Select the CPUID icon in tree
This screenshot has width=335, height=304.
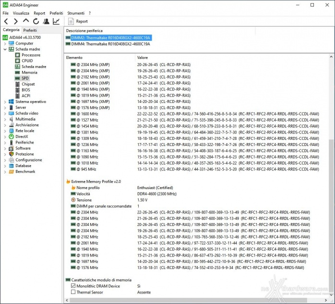18,61
